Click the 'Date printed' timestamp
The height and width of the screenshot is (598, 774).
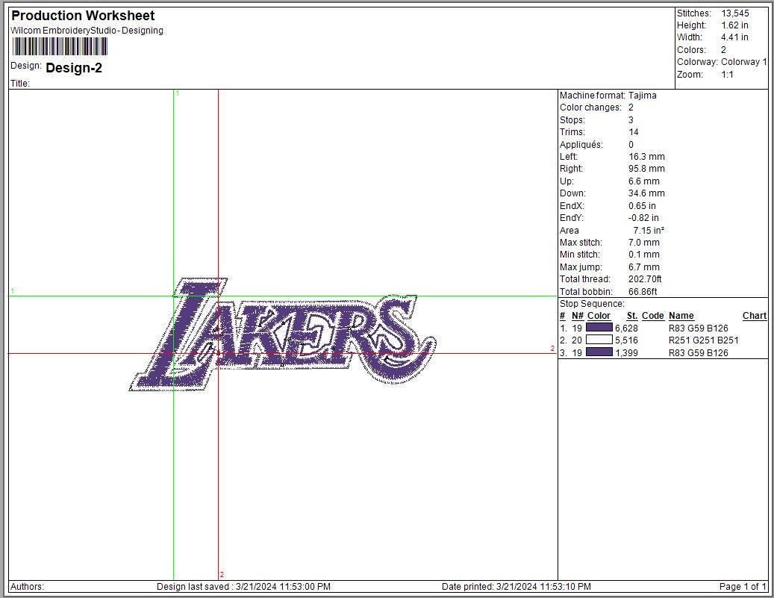516,587
